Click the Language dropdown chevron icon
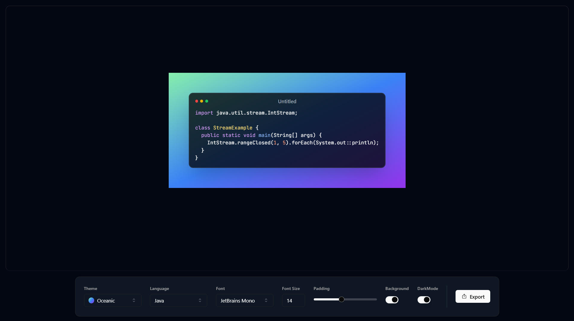The height and width of the screenshot is (321, 574). (200, 301)
